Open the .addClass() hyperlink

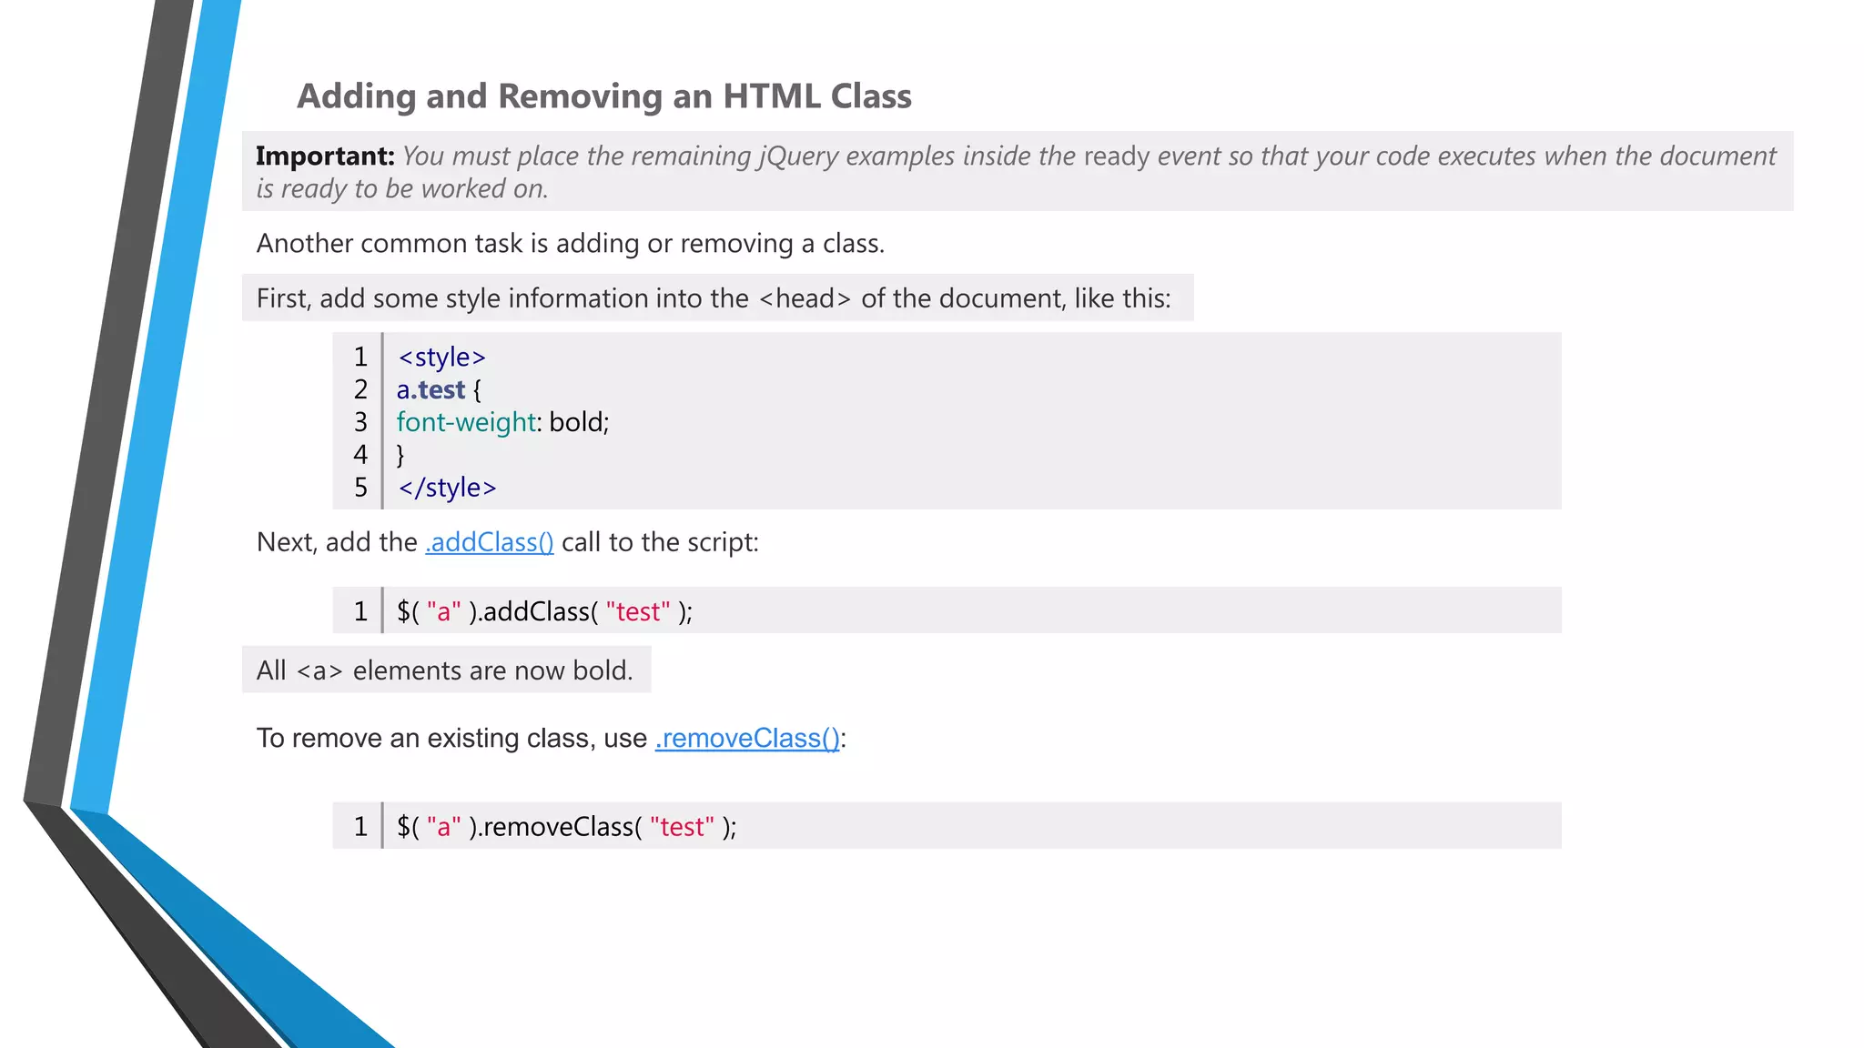point(489,542)
